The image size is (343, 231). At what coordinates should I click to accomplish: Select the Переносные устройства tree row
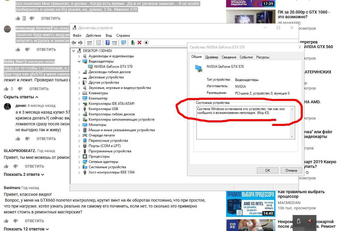point(108,141)
